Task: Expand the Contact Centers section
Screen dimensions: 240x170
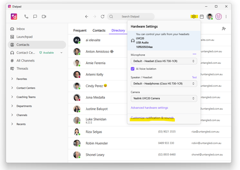Action: click(12, 88)
